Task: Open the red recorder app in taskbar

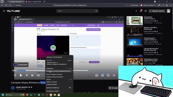Action: point(43,95)
